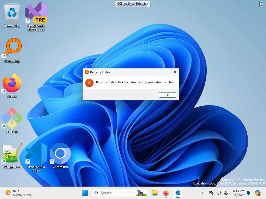Select the Visual Studio Code shortcut
This screenshot has height=199, width=266.
pyautogui.click(x=36, y=158)
